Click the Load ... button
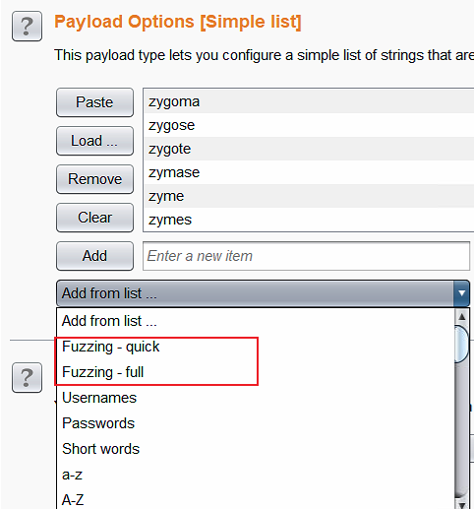The width and height of the screenshot is (474, 509). coord(94,141)
